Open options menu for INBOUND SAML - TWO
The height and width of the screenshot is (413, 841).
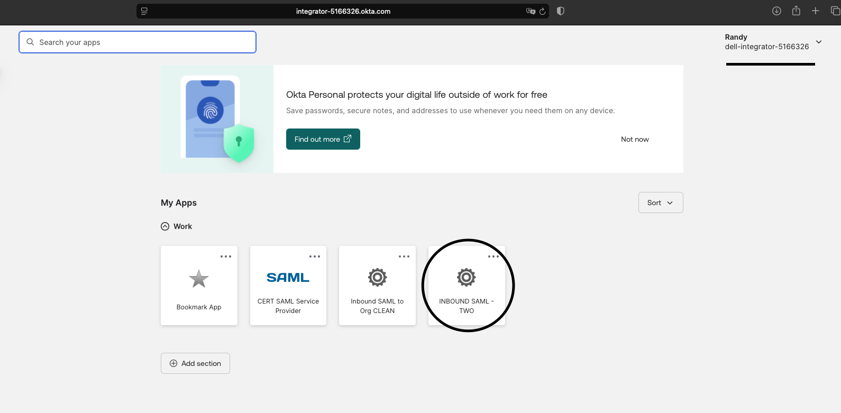(493, 256)
